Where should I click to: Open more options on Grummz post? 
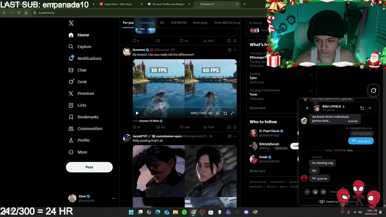tap(235, 50)
